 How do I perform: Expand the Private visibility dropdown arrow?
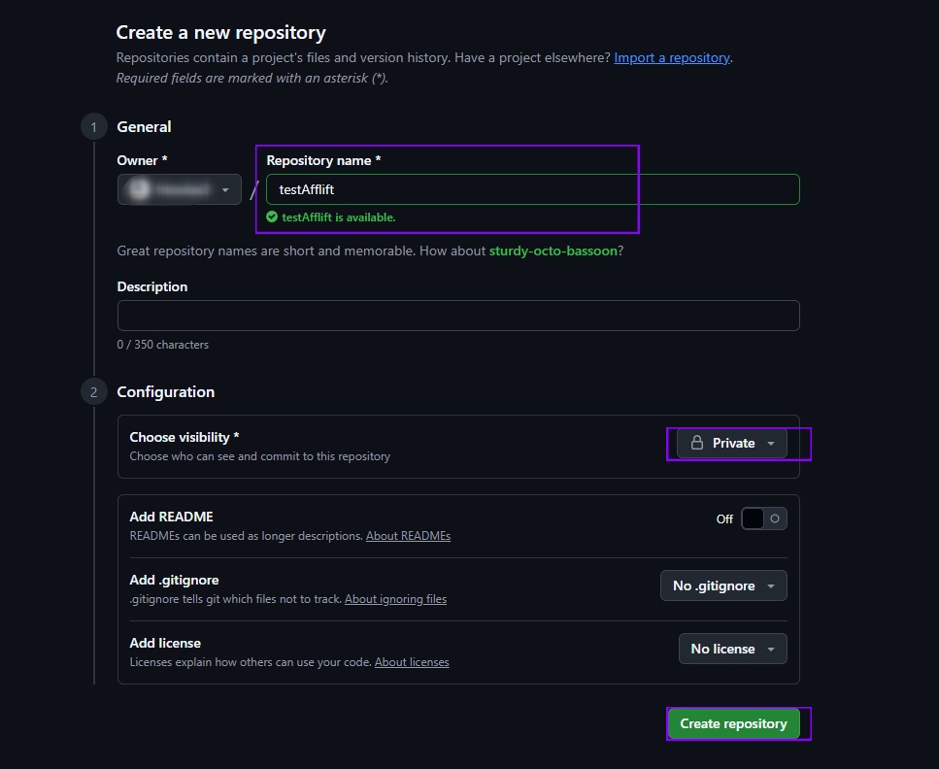pyautogui.click(x=771, y=444)
